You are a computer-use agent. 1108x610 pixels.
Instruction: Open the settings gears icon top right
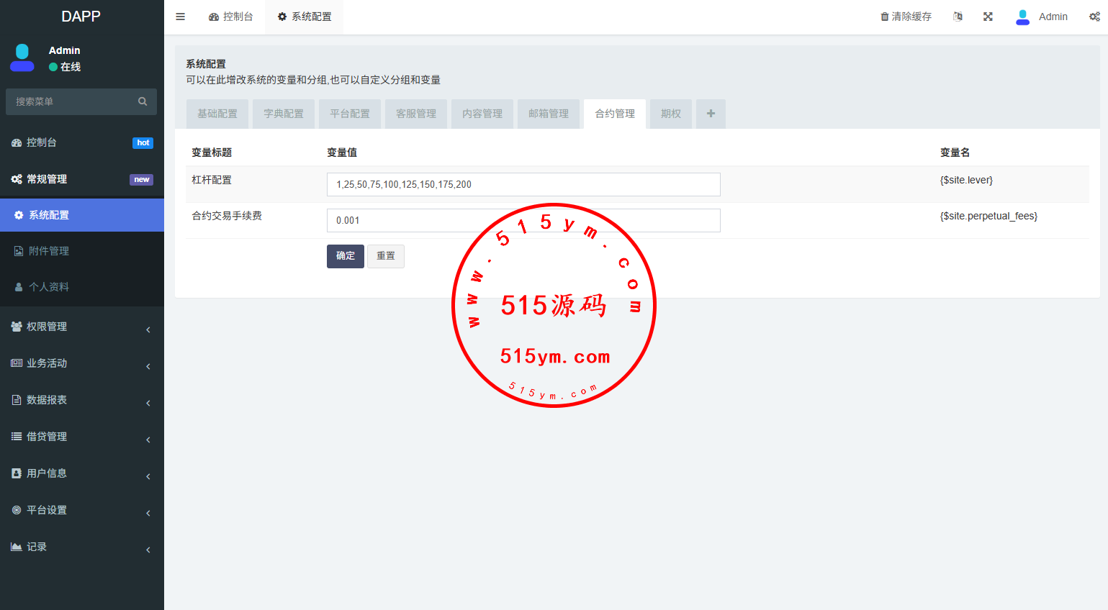coord(1094,17)
